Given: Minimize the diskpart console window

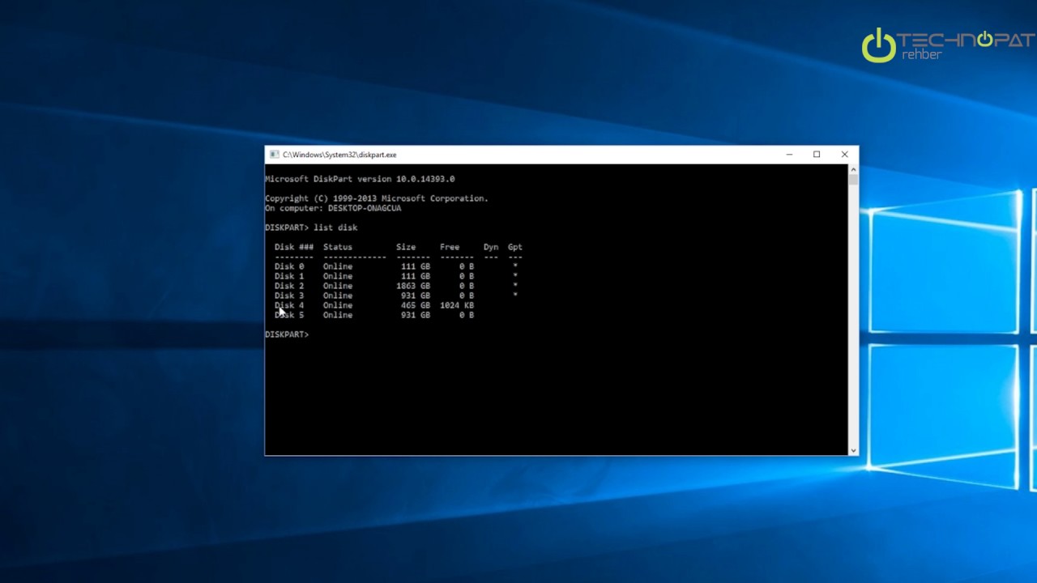Looking at the screenshot, I should (789, 155).
